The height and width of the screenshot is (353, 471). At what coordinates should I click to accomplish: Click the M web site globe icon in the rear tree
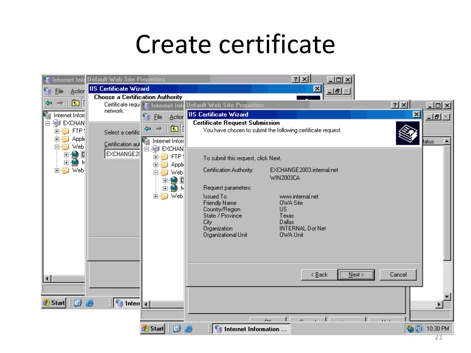tap(75, 162)
